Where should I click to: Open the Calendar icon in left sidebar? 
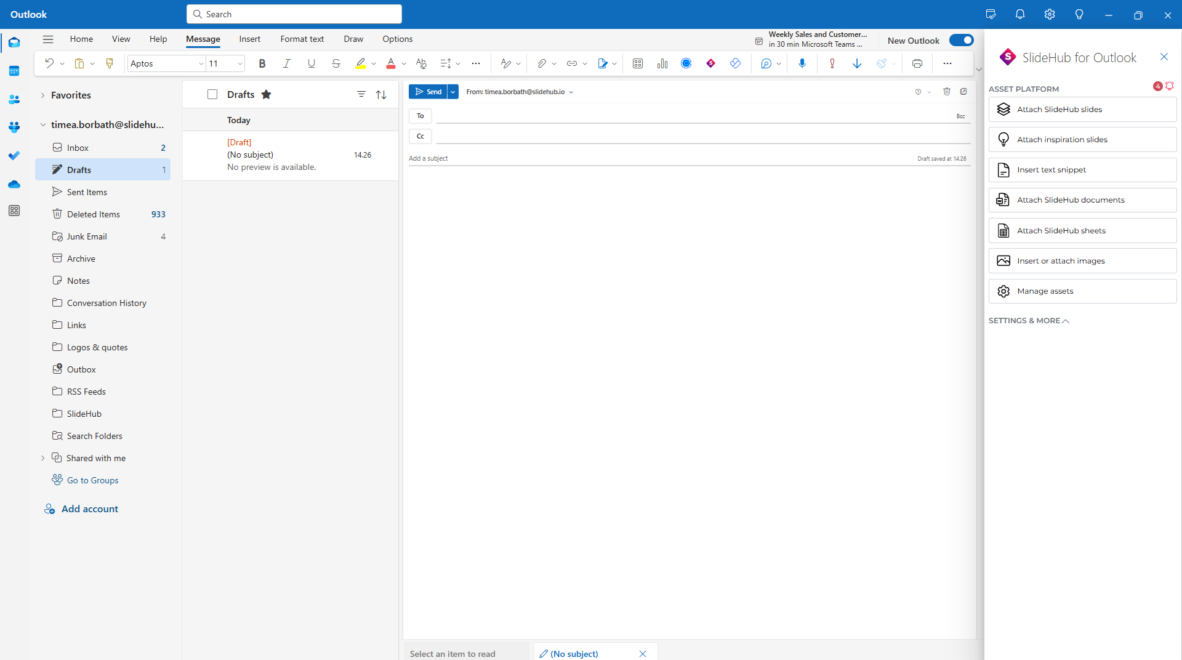pos(14,71)
